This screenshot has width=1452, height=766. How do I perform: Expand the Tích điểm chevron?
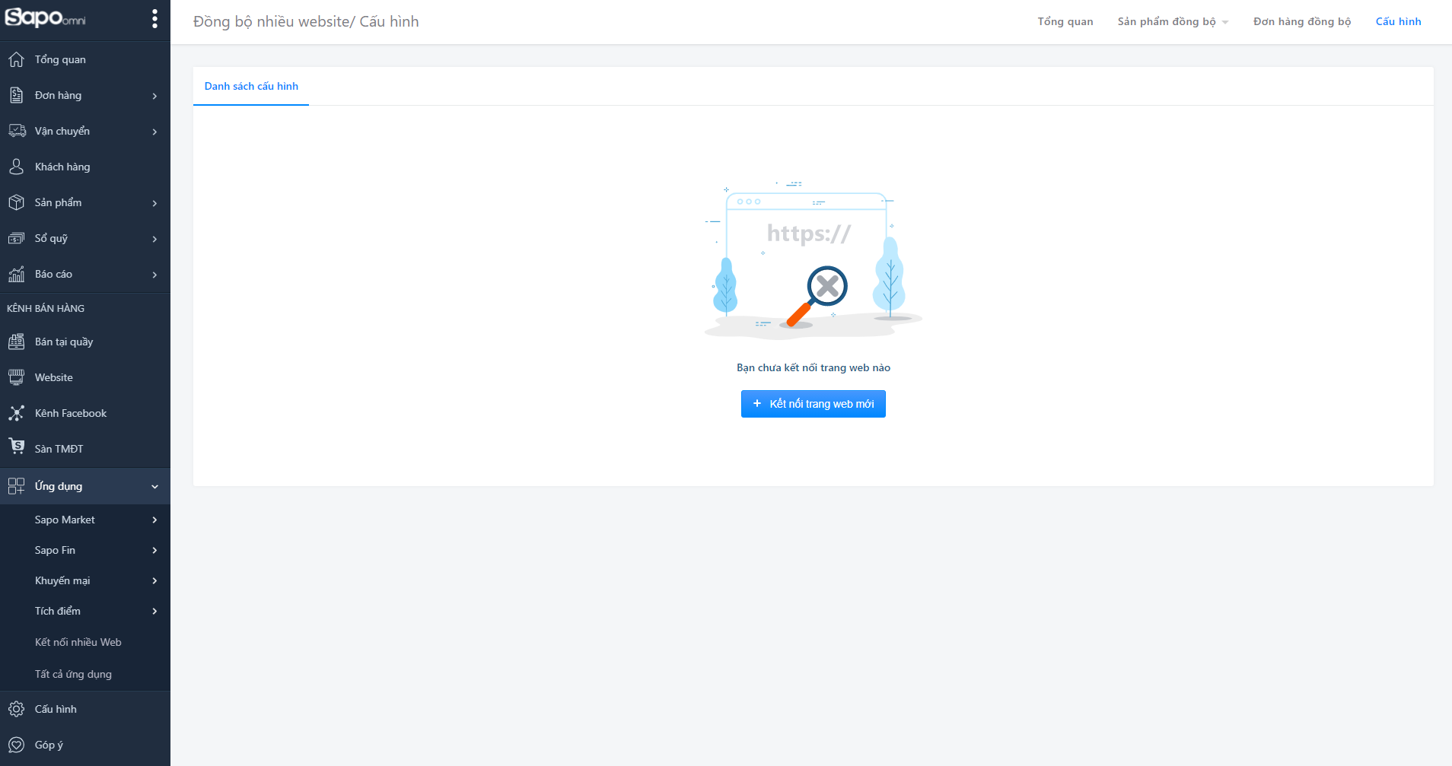click(154, 611)
